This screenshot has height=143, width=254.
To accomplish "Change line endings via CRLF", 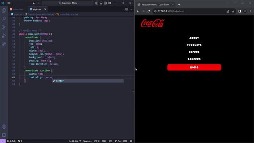I will tap(104, 141).
